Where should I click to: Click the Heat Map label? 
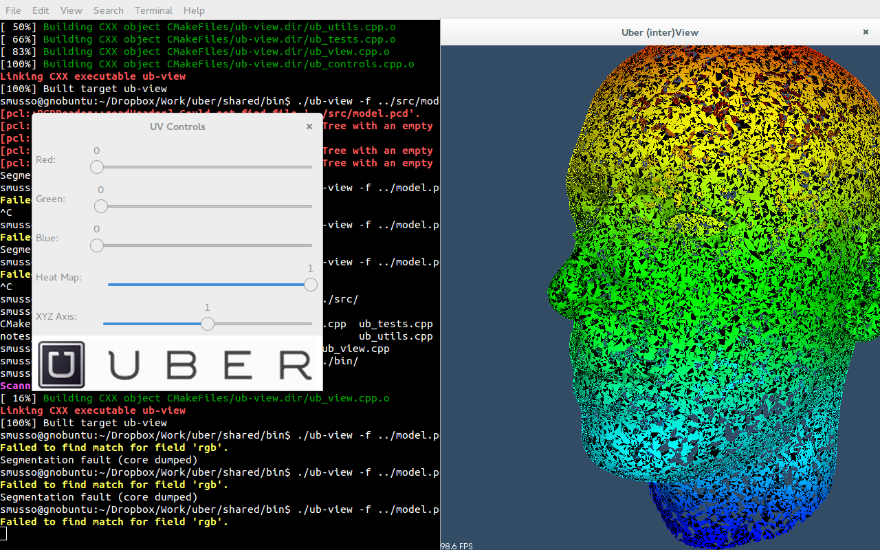coord(58,277)
